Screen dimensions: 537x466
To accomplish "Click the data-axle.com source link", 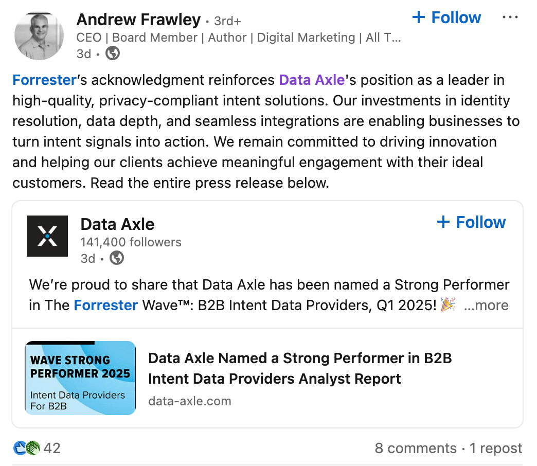I will coord(189,401).
